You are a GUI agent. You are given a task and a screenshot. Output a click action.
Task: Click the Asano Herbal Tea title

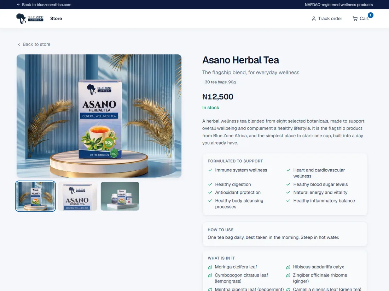point(240,60)
